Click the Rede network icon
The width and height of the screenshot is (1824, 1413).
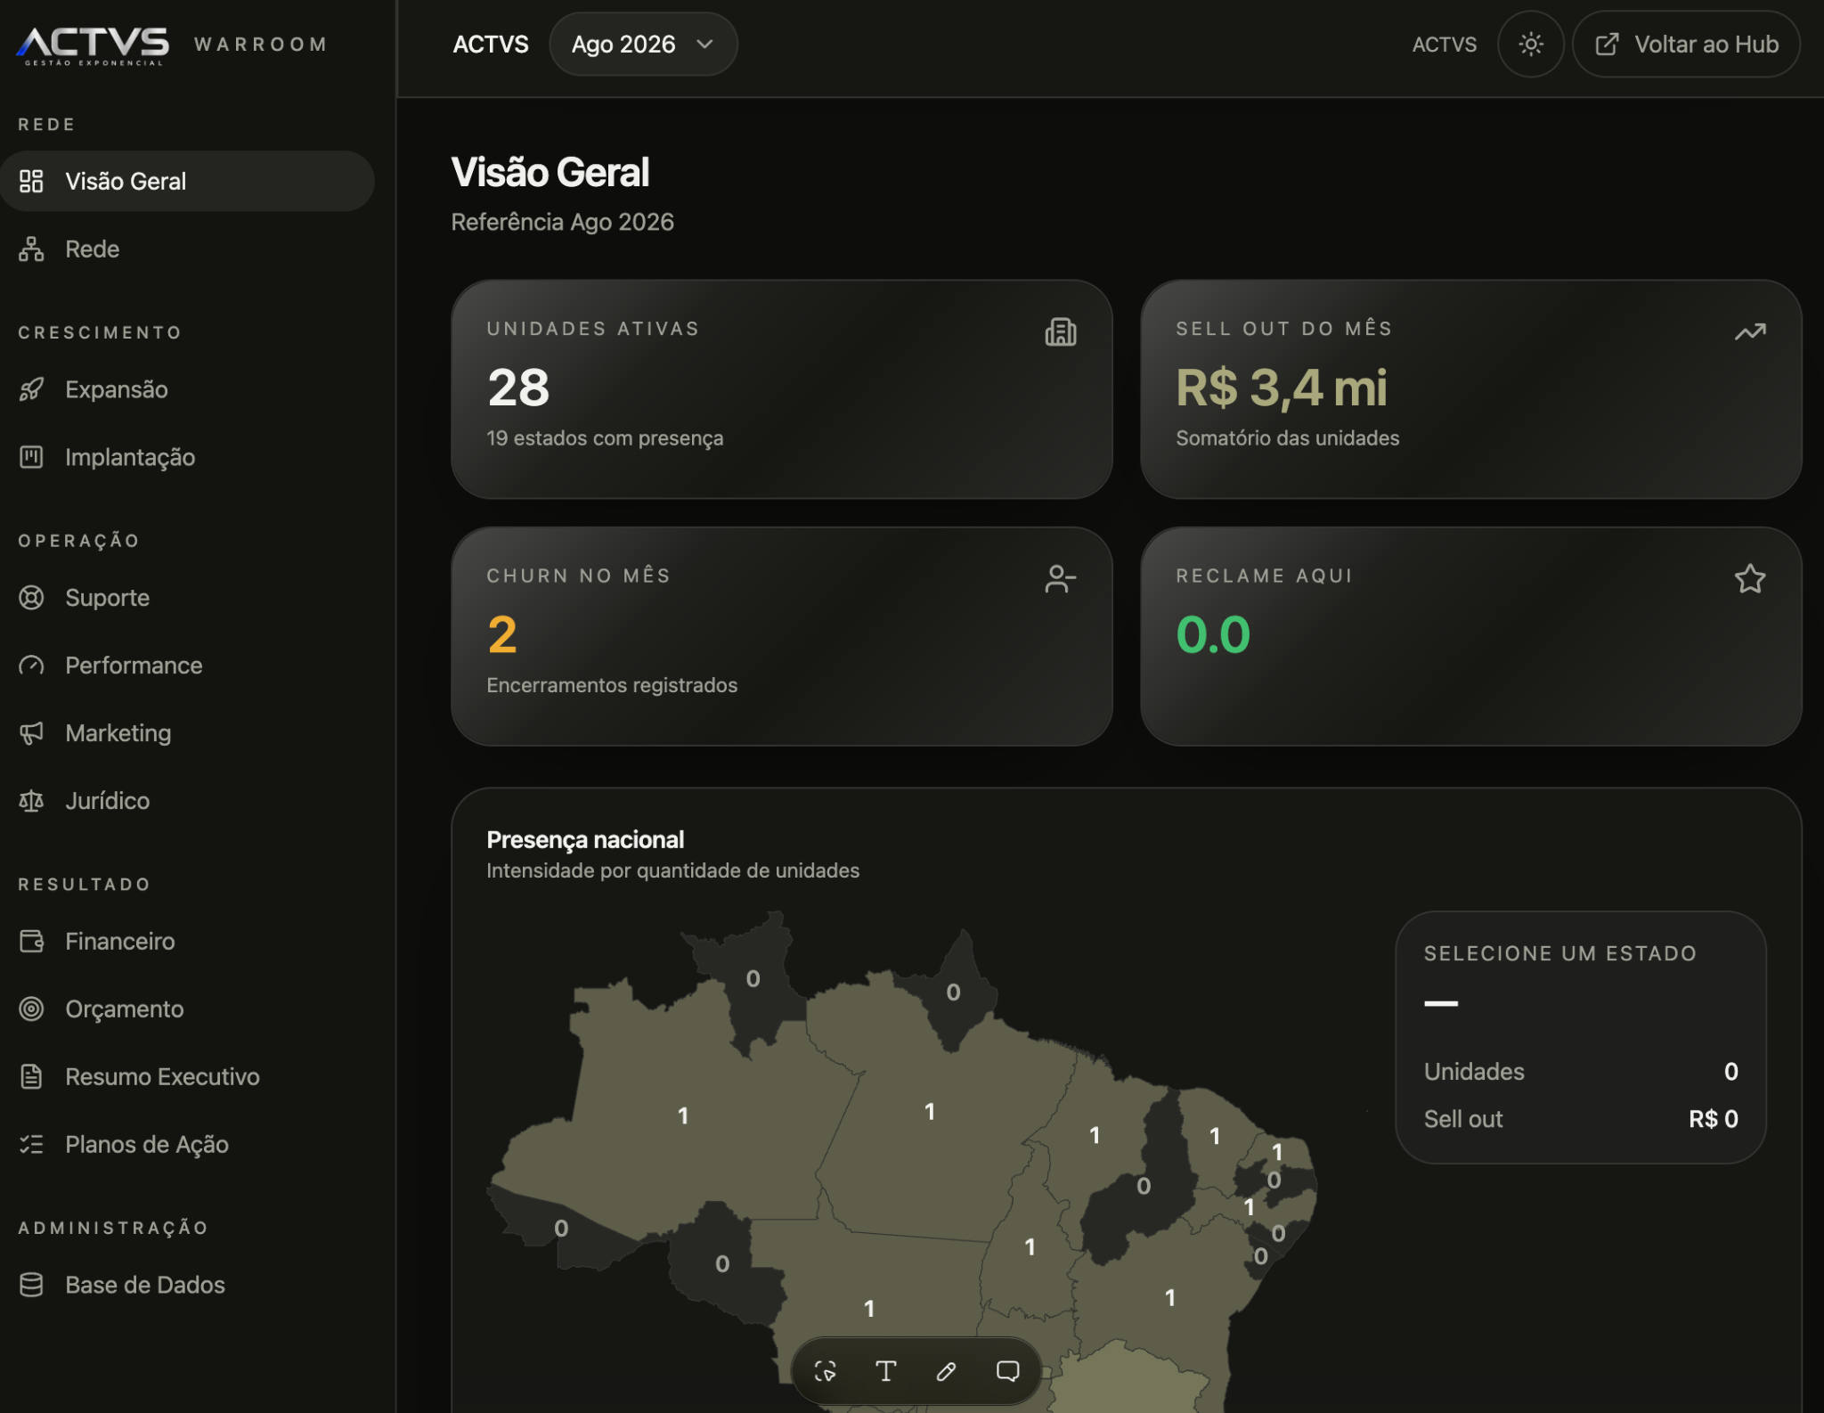tap(31, 249)
